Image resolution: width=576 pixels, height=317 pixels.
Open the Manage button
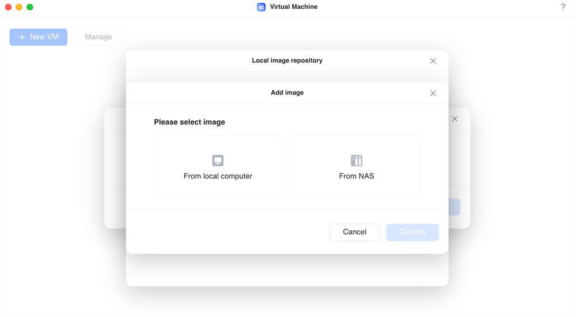(x=98, y=37)
